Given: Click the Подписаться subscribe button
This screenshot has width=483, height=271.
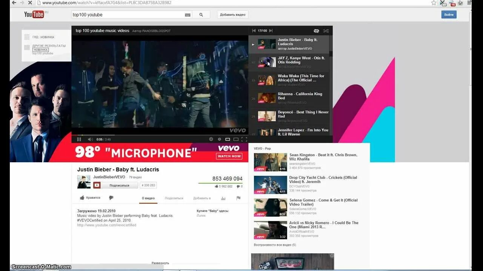Looking at the screenshot, I should (115, 185).
